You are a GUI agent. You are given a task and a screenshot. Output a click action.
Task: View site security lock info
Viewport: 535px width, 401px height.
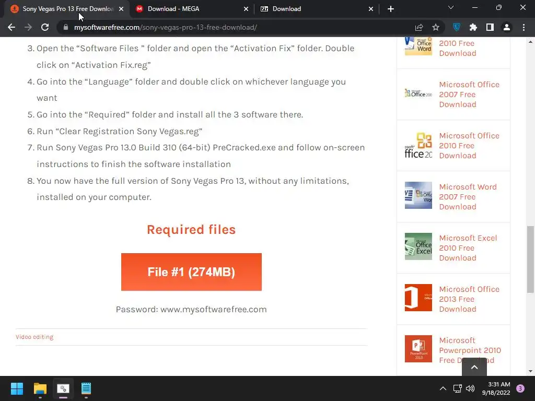click(x=65, y=27)
